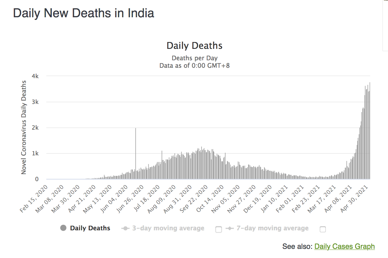The width and height of the screenshot is (388, 258).
Task: Click the 7-day moving average diamond marker
Action: [x=230, y=228]
